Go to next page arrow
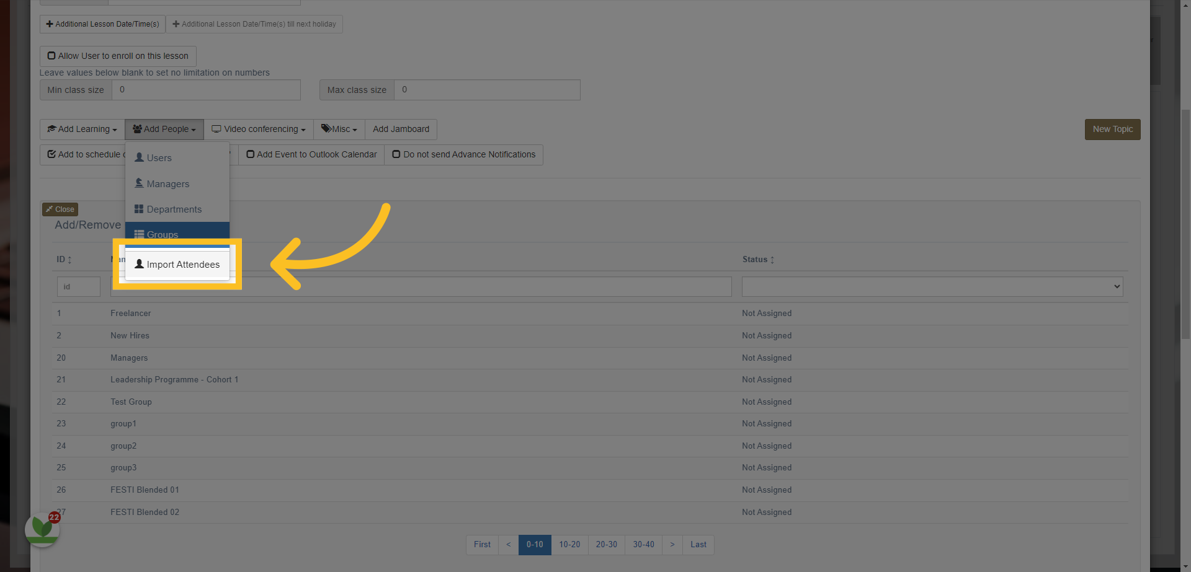The image size is (1191, 572). [x=672, y=545]
